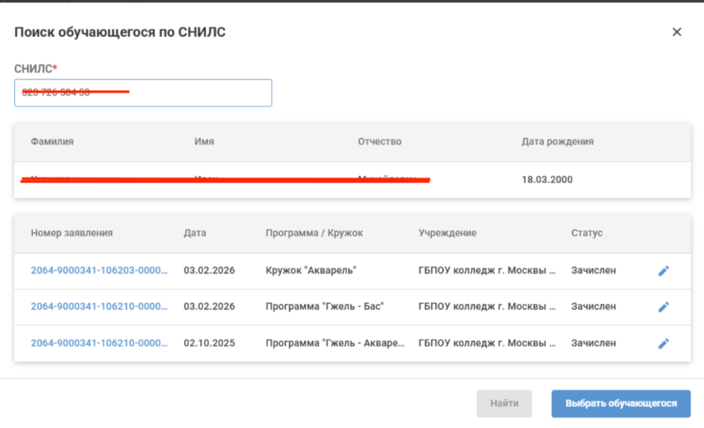The width and height of the screenshot is (704, 428).
Task: Select the student row born 18.03.2000
Action: point(353,180)
